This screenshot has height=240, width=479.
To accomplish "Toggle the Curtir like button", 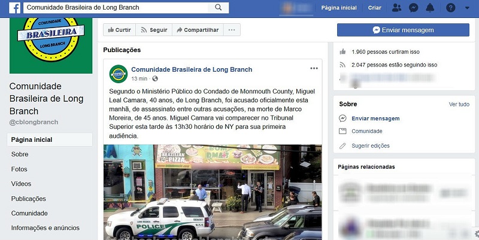I will tap(119, 30).
